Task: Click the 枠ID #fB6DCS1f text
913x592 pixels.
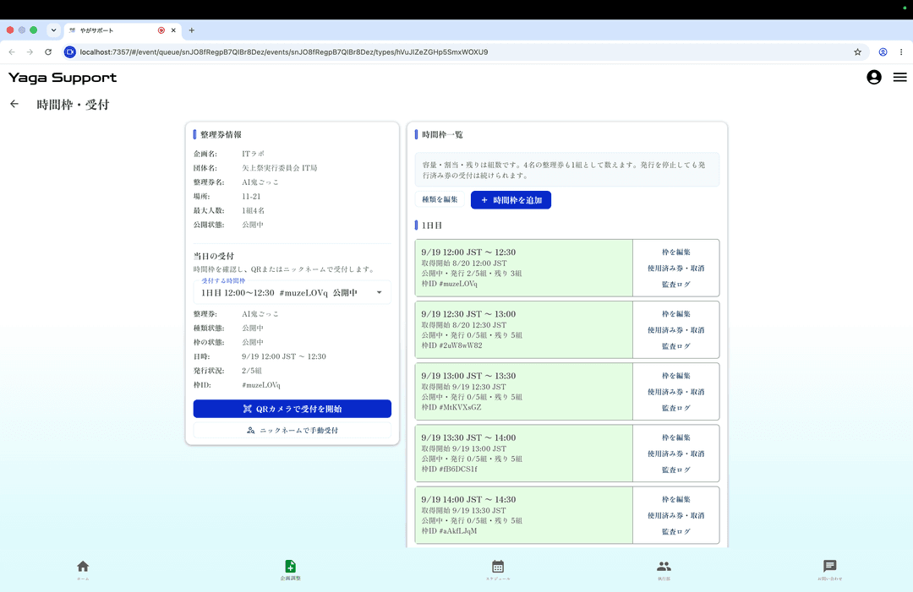Action: 449,469
